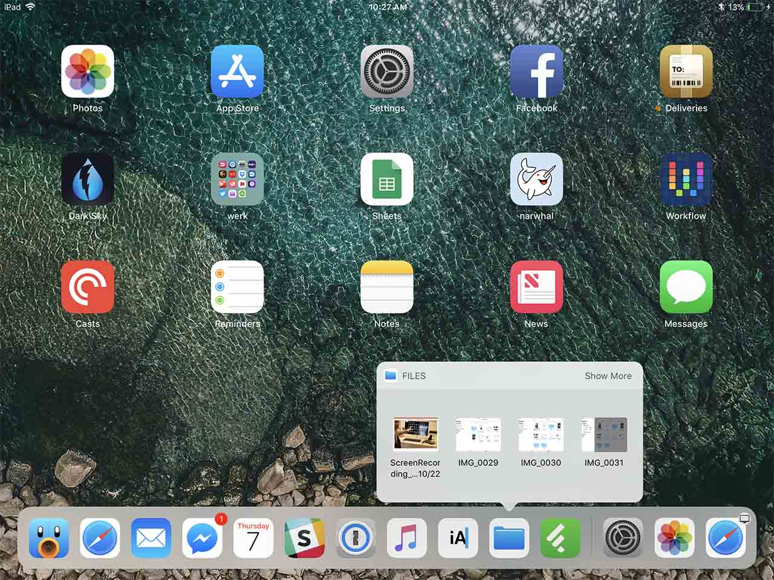Image resolution: width=774 pixels, height=580 pixels.
Task: Open the Calendar showing Thursday 7
Action: click(x=253, y=538)
